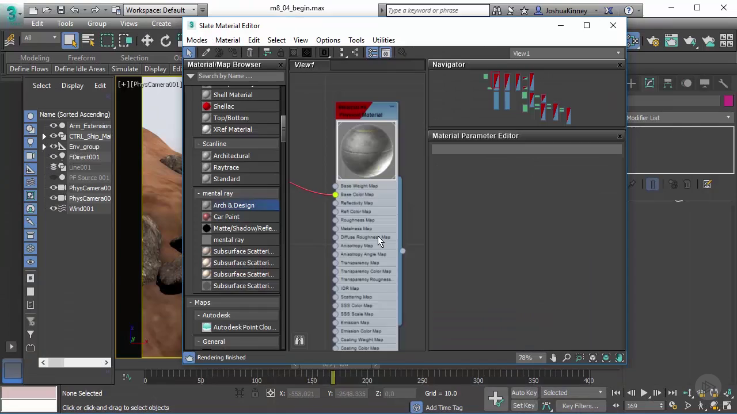The width and height of the screenshot is (737, 414).
Task: Activate the Select Object tool in main toolbar
Action: click(70, 40)
